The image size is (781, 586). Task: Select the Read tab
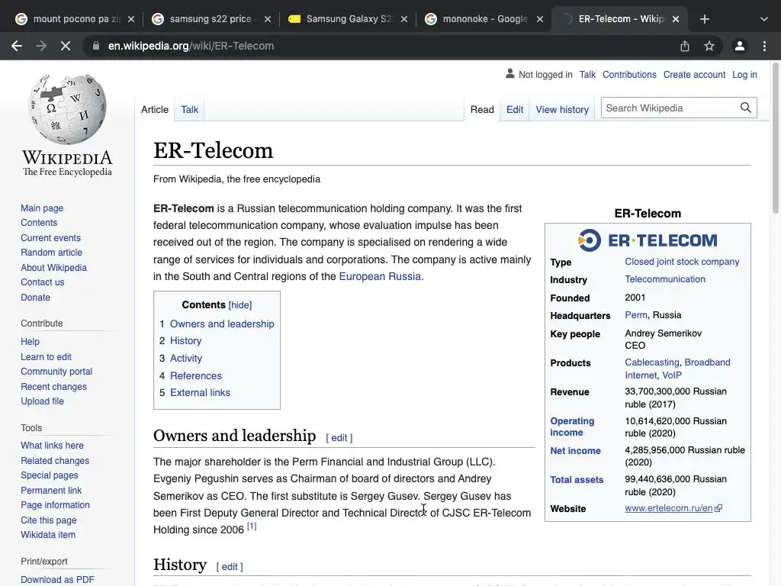point(482,110)
